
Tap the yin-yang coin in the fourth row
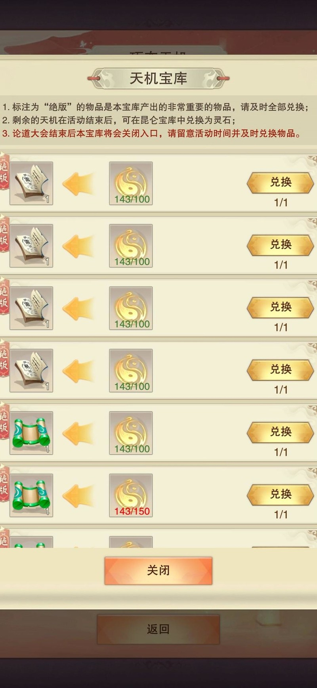click(x=131, y=370)
